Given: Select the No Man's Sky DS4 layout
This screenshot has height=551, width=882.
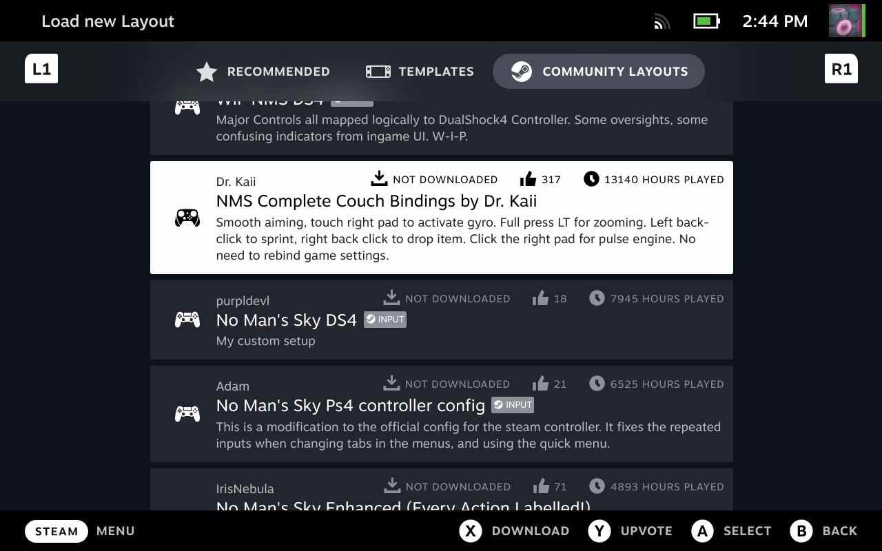Looking at the screenshot, I should point(442,320).
